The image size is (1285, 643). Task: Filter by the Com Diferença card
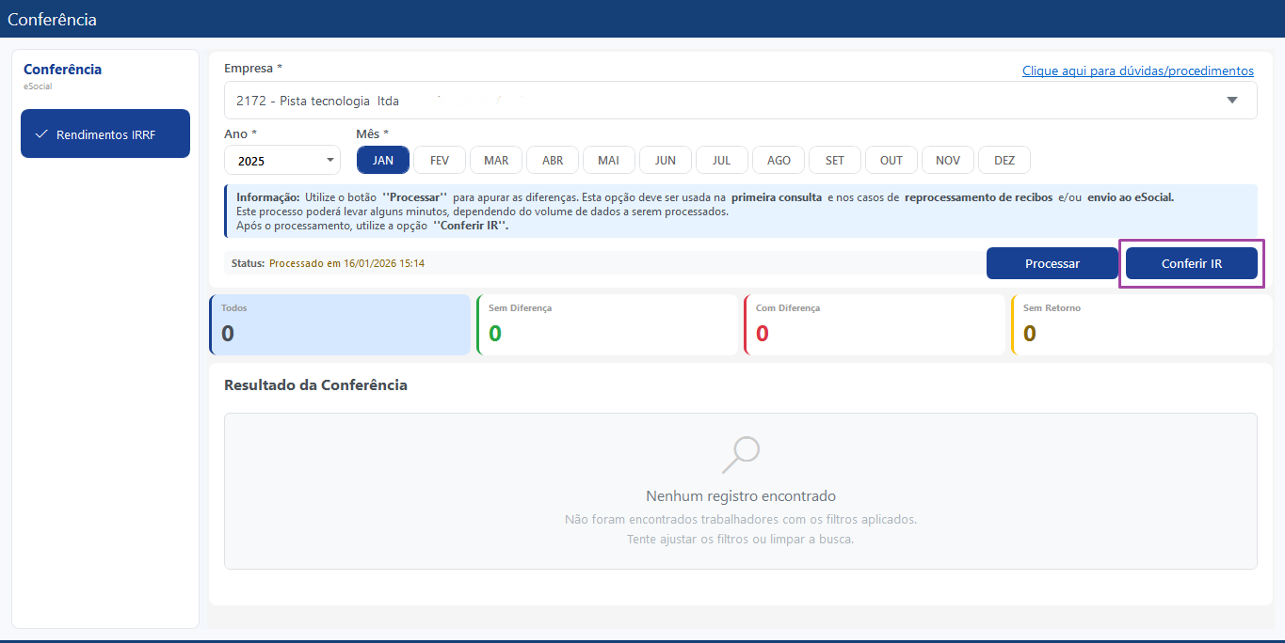tap(875, 324)
